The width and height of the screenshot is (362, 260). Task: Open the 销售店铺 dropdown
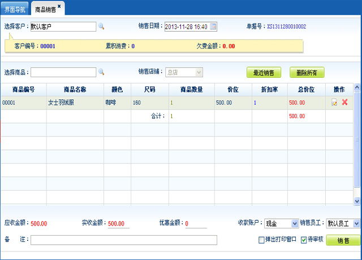[199, 72]
